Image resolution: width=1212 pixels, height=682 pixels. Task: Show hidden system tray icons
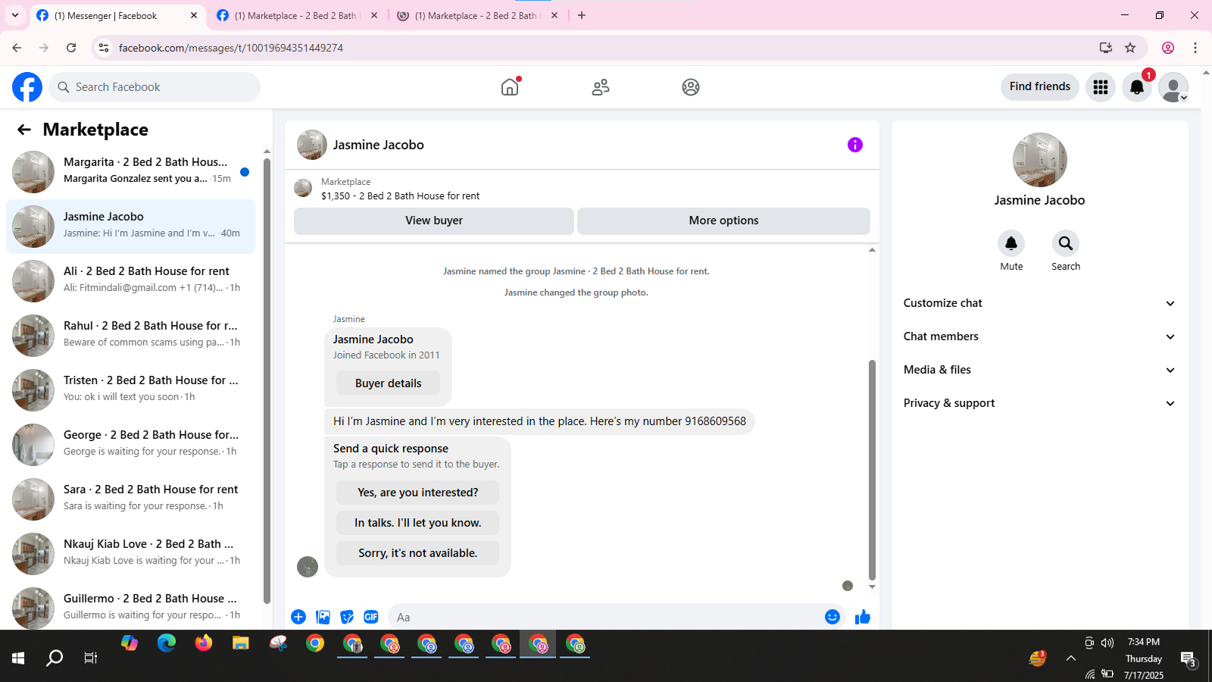[x=1071, y=658]
